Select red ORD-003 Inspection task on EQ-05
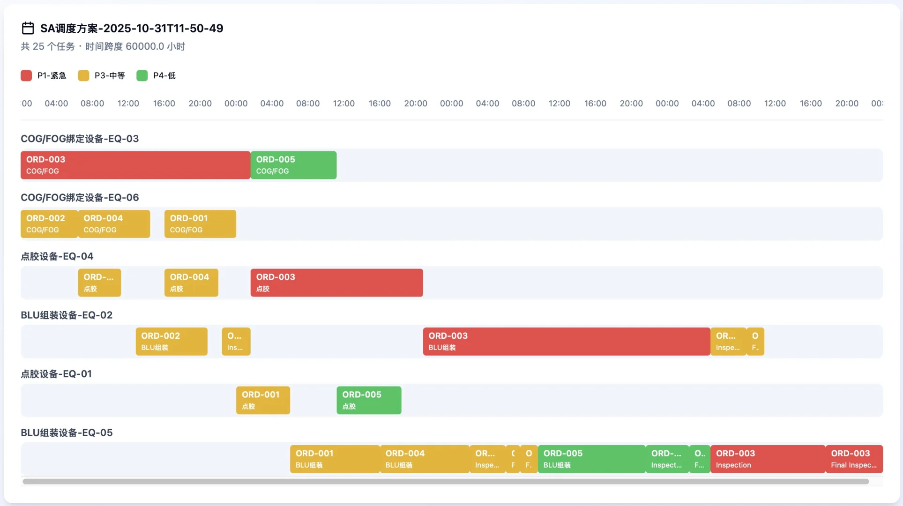This screenshot has height=506, width=903. click(768, 459)
